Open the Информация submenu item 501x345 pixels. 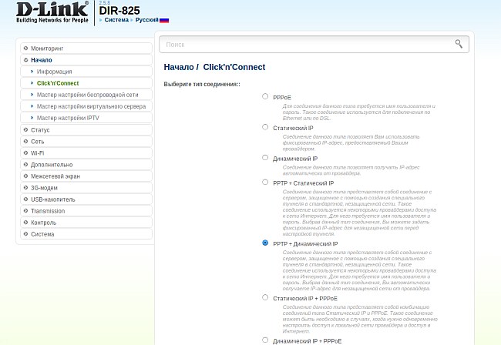click(x=86, y=72)
